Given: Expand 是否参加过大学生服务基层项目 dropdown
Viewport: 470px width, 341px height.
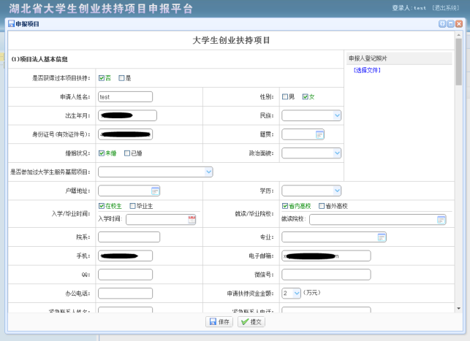Looking at the screenshot, I should (208, 172).
